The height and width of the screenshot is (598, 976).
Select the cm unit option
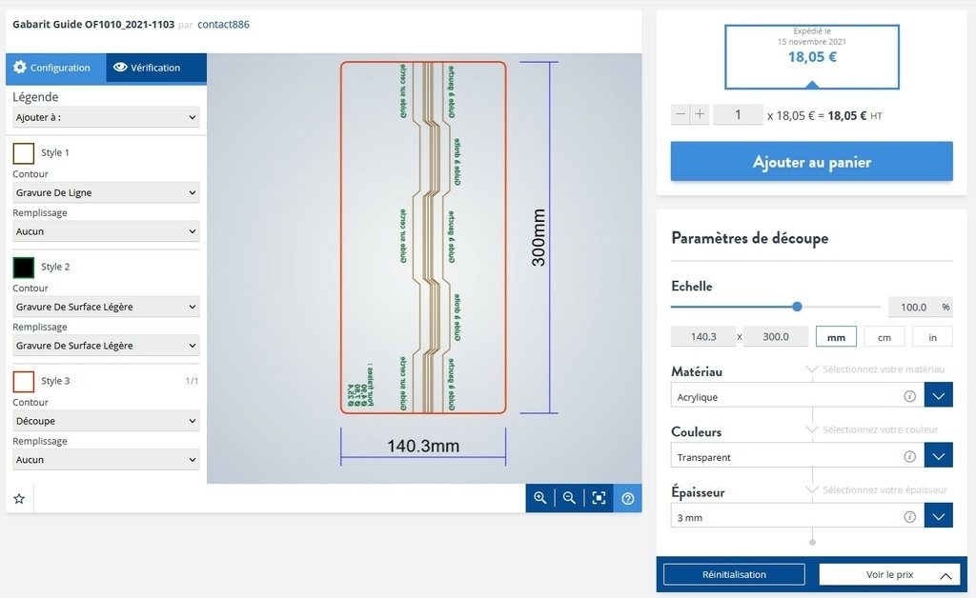coord(884,337)
